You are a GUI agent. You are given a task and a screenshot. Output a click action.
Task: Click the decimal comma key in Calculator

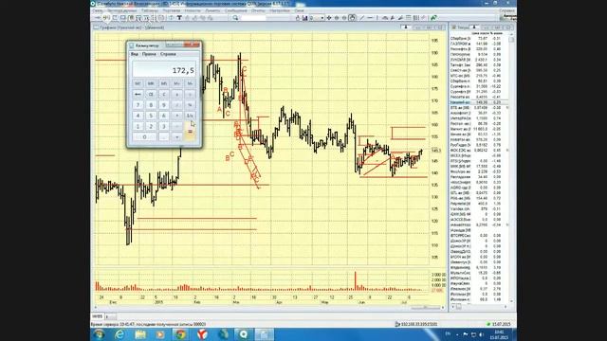(x=164, y=136)
